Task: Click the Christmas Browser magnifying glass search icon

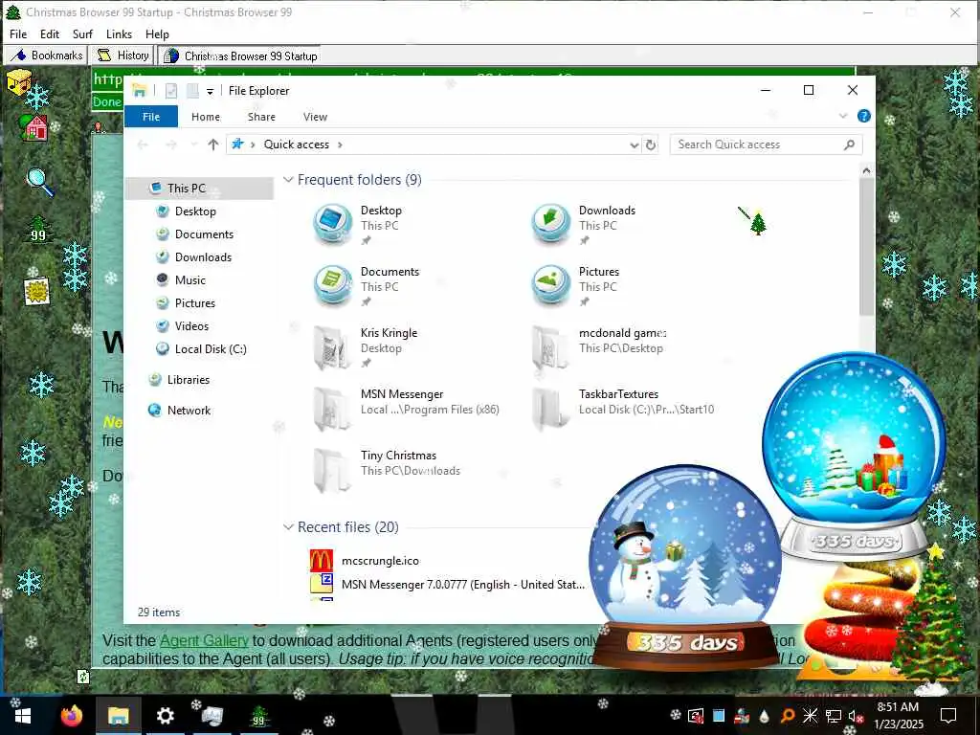Action: [40, 183]
